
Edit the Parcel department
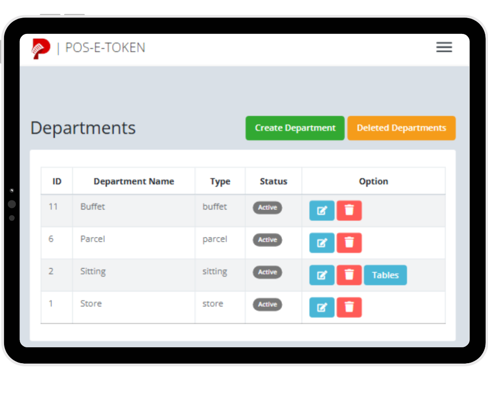[x=322, y=243]
